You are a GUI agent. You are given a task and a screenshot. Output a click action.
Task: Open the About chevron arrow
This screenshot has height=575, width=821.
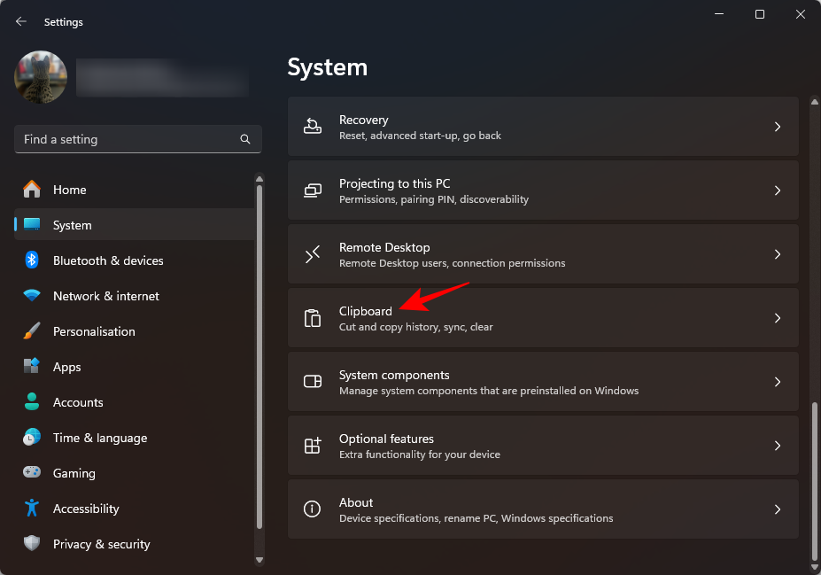(777, 509)
